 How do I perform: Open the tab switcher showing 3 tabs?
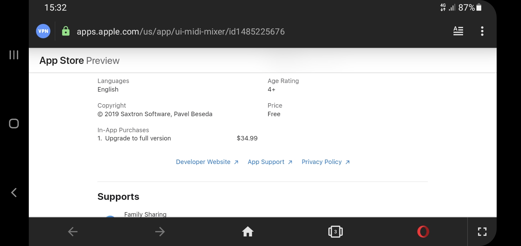point(335,232)
